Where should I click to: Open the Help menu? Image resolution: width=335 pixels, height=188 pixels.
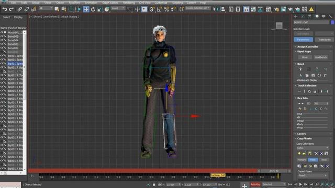point(203,3)
